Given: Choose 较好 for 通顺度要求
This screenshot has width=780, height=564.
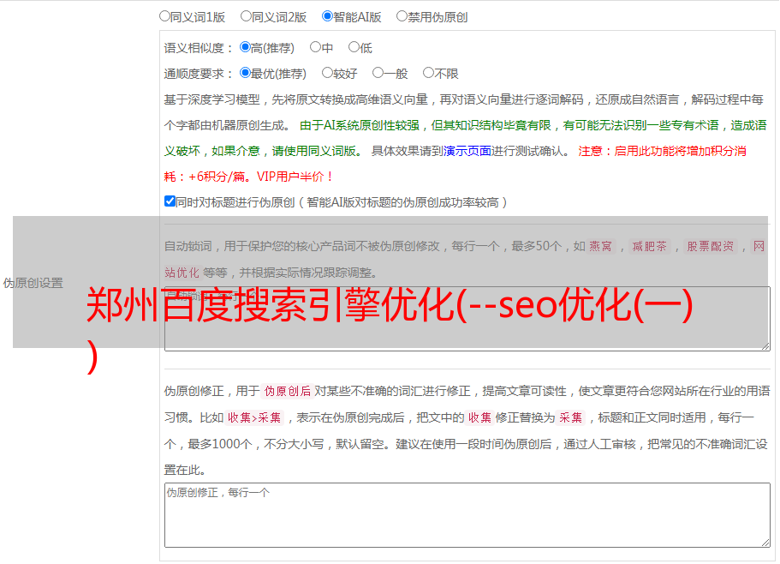Looking at the screenshot, I should [327, 73].
